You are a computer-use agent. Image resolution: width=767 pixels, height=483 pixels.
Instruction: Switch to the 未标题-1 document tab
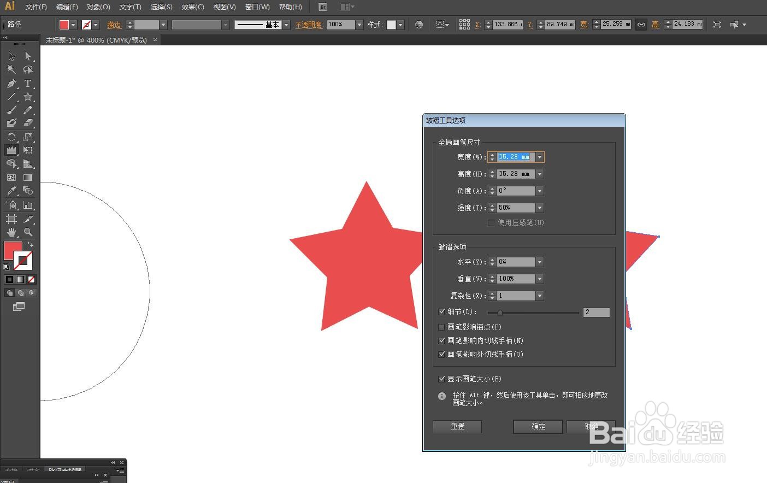(96, 40)
